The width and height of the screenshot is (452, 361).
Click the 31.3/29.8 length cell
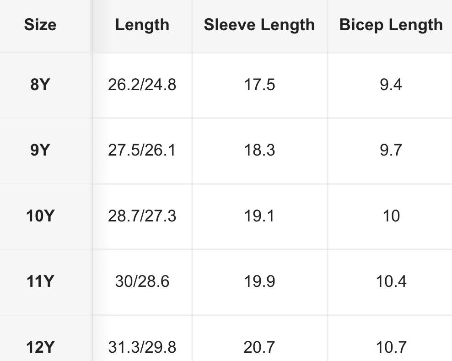[x=142, y=347]
